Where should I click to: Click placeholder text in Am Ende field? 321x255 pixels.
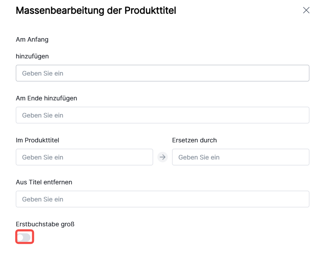pos(43,115)
